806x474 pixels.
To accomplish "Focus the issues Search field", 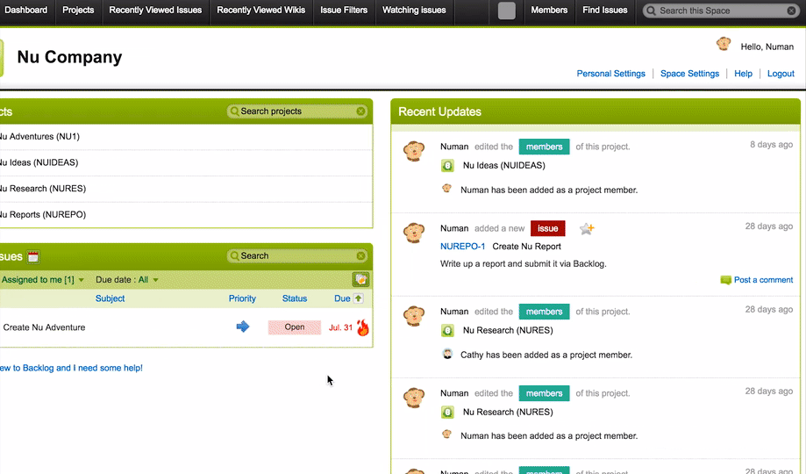I will 296,255.
